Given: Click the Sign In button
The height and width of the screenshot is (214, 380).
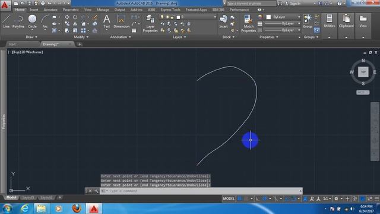Looking at the screenshot, I should [x=293, y=4].
